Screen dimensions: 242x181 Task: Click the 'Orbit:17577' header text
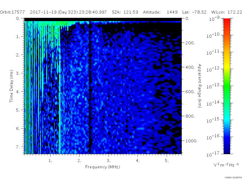(x=12, y=12)
